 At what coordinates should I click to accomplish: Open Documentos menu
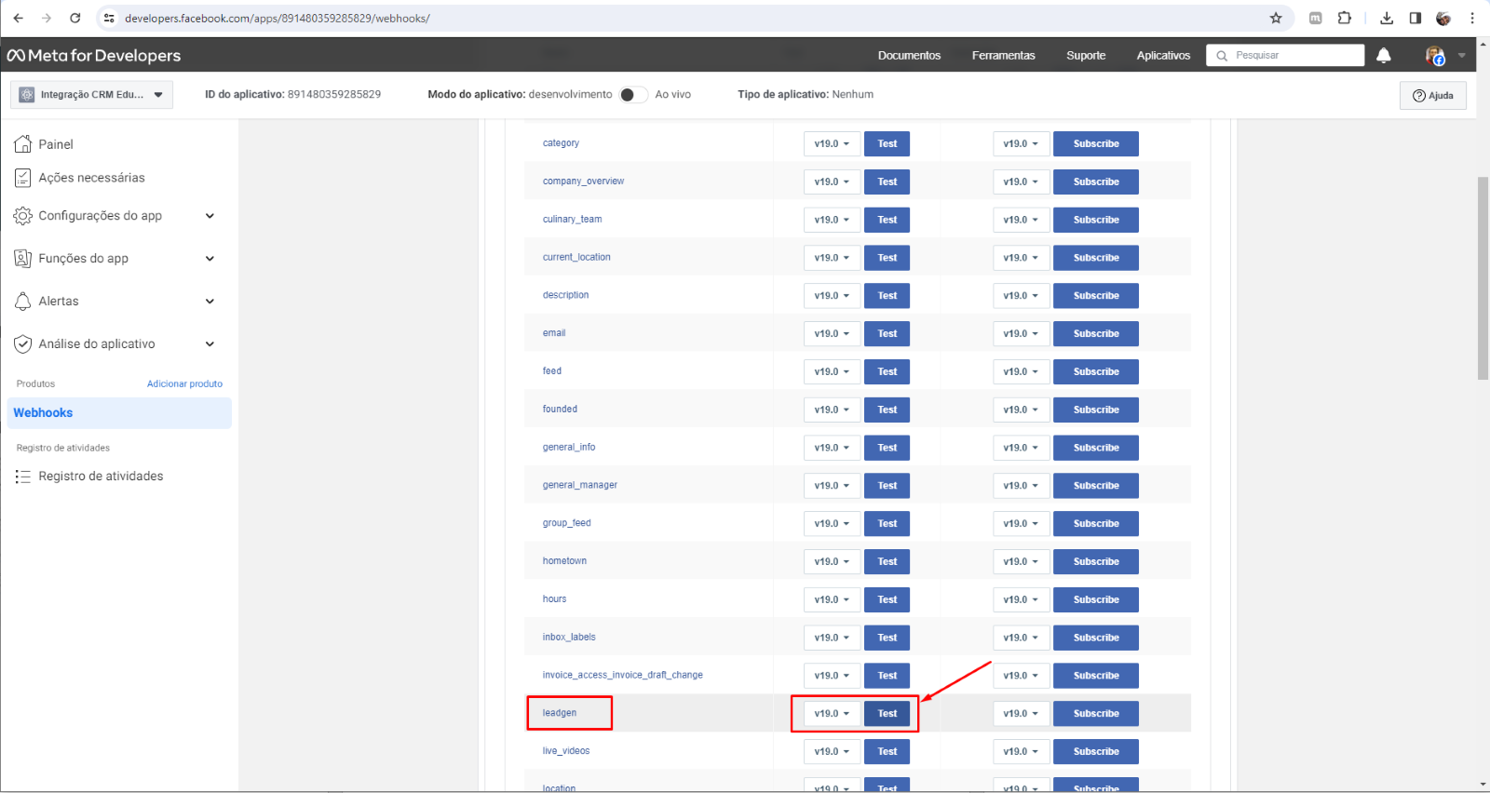tap(909, 56)
